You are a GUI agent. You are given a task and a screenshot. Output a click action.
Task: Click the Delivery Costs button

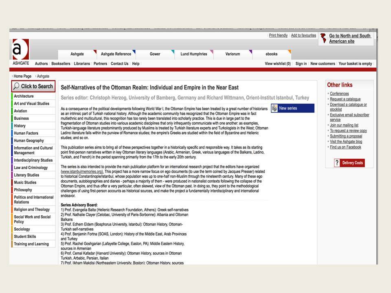click(349, 163)
